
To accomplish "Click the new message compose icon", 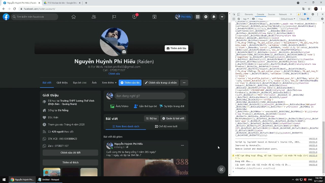I will pyautogui.click(x=221, y=169).
